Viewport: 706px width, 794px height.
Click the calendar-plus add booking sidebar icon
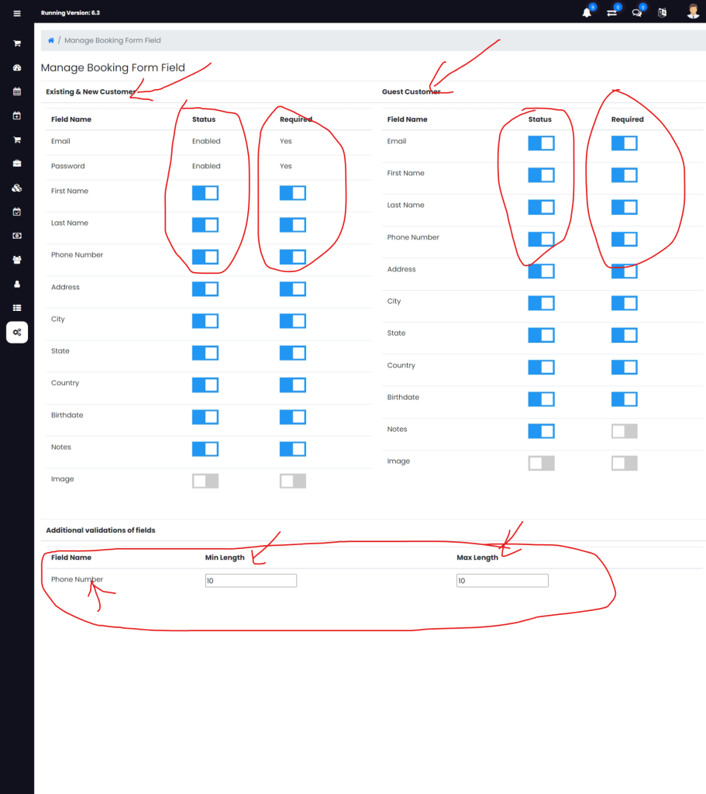point(17,116)
